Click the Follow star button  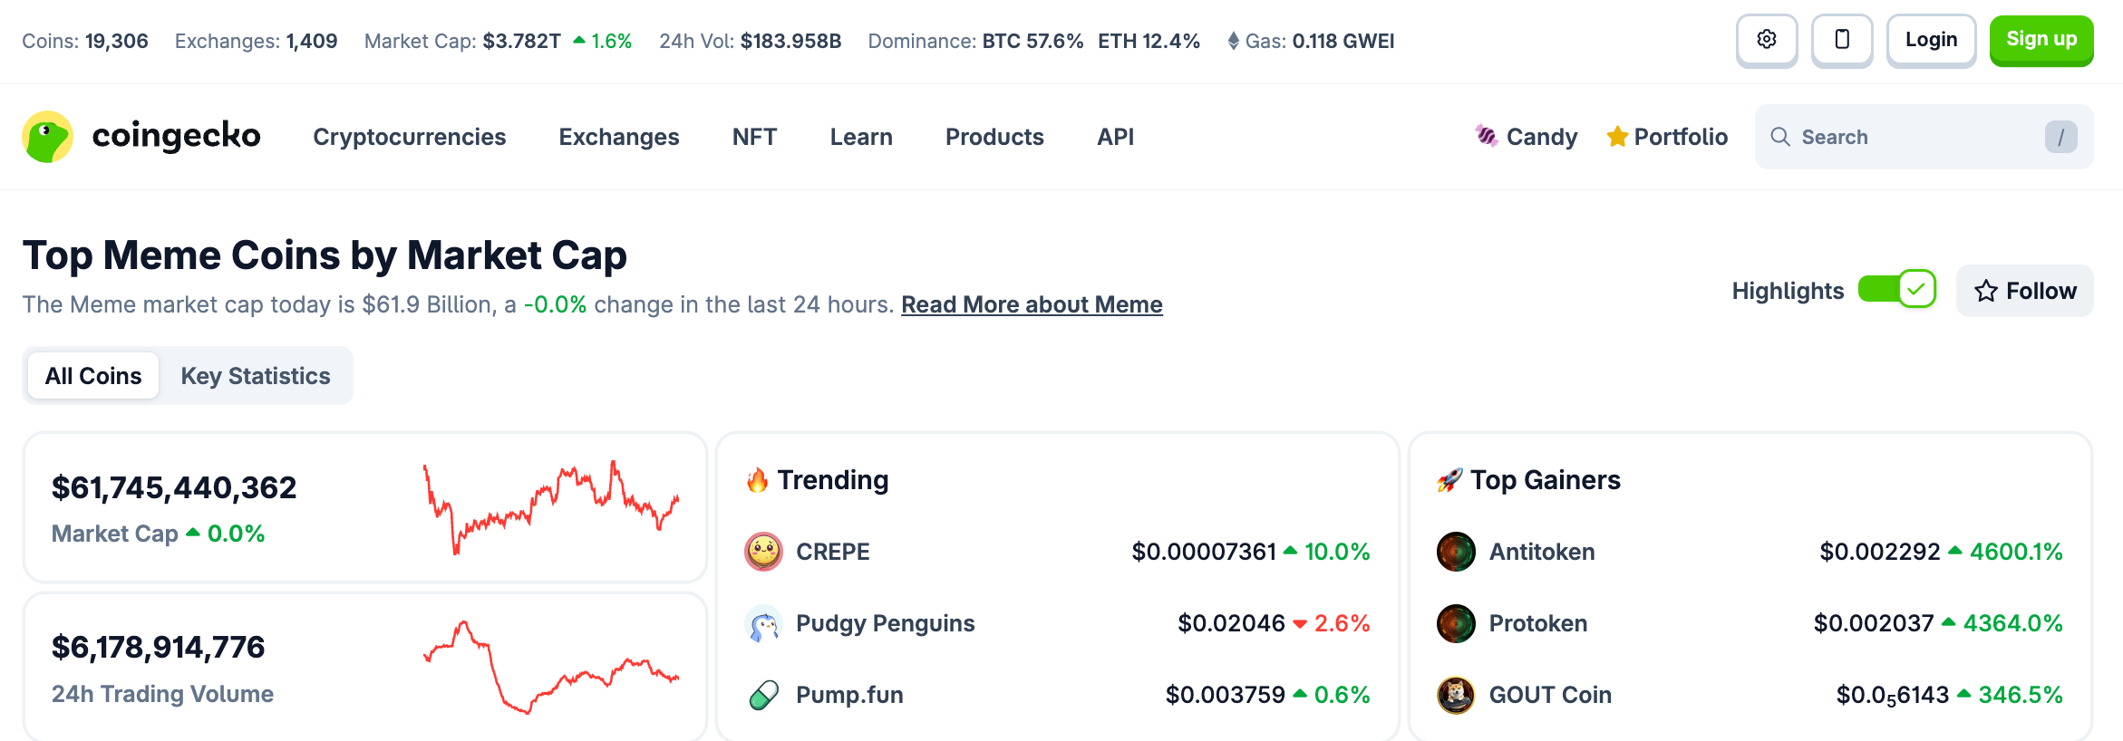click(2024, 291)
